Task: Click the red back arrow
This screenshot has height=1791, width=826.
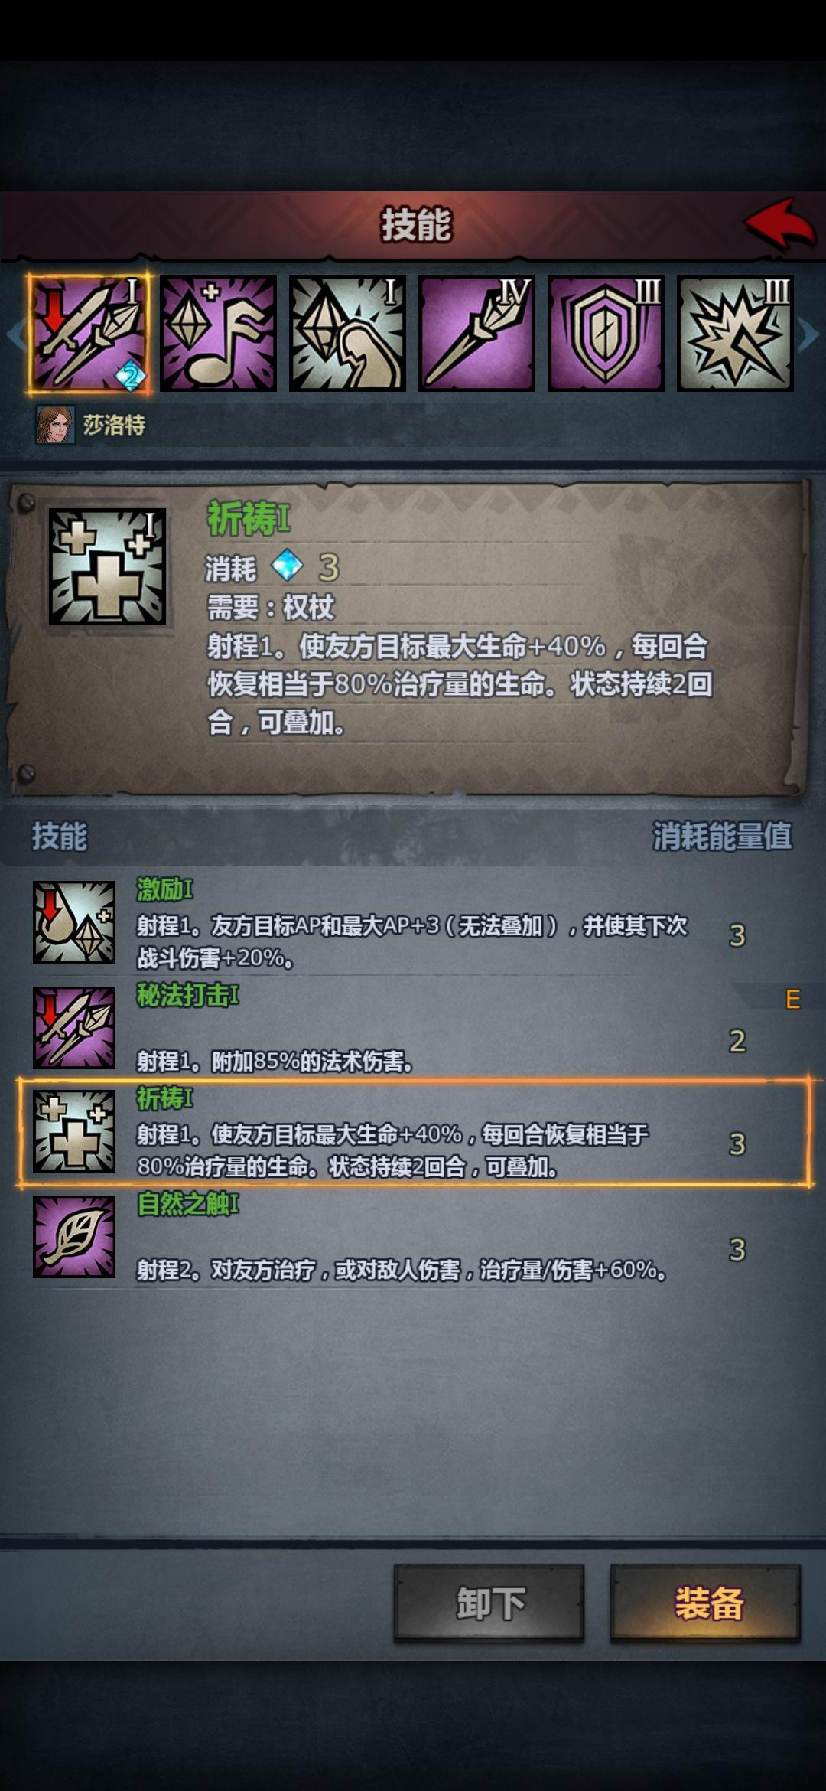Action: tap(780, 223)
